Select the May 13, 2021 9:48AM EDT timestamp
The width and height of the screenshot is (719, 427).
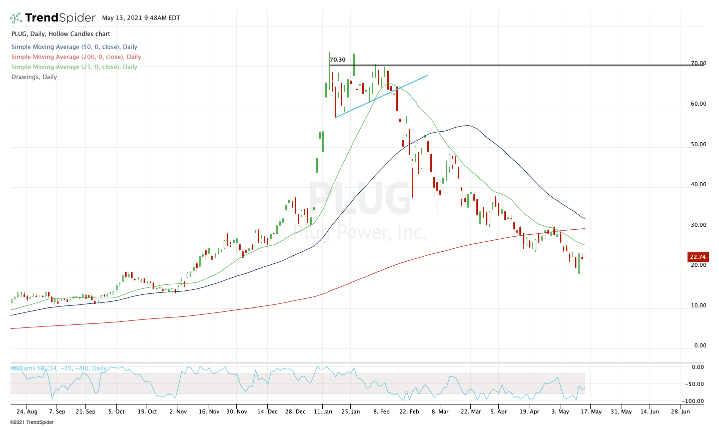141,18
